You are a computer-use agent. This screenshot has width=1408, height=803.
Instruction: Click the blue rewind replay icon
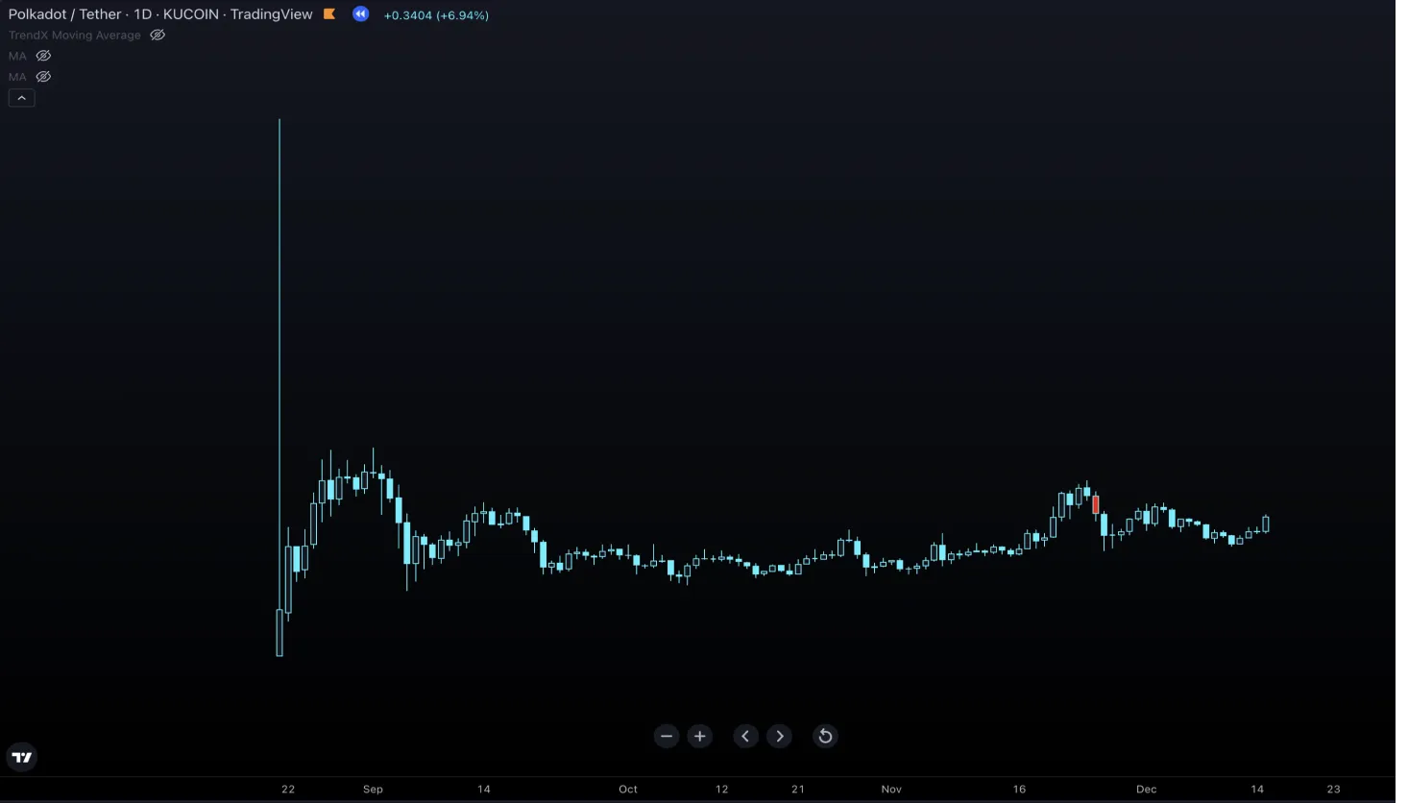pyautogui.click(x=360, y=14)
